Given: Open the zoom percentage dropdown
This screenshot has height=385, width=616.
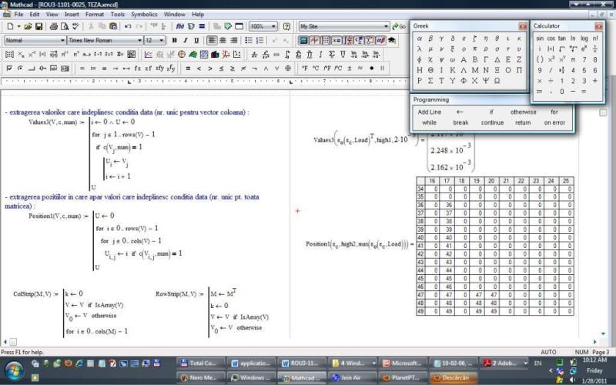Looking at the screenshot, I should point(273,26).
